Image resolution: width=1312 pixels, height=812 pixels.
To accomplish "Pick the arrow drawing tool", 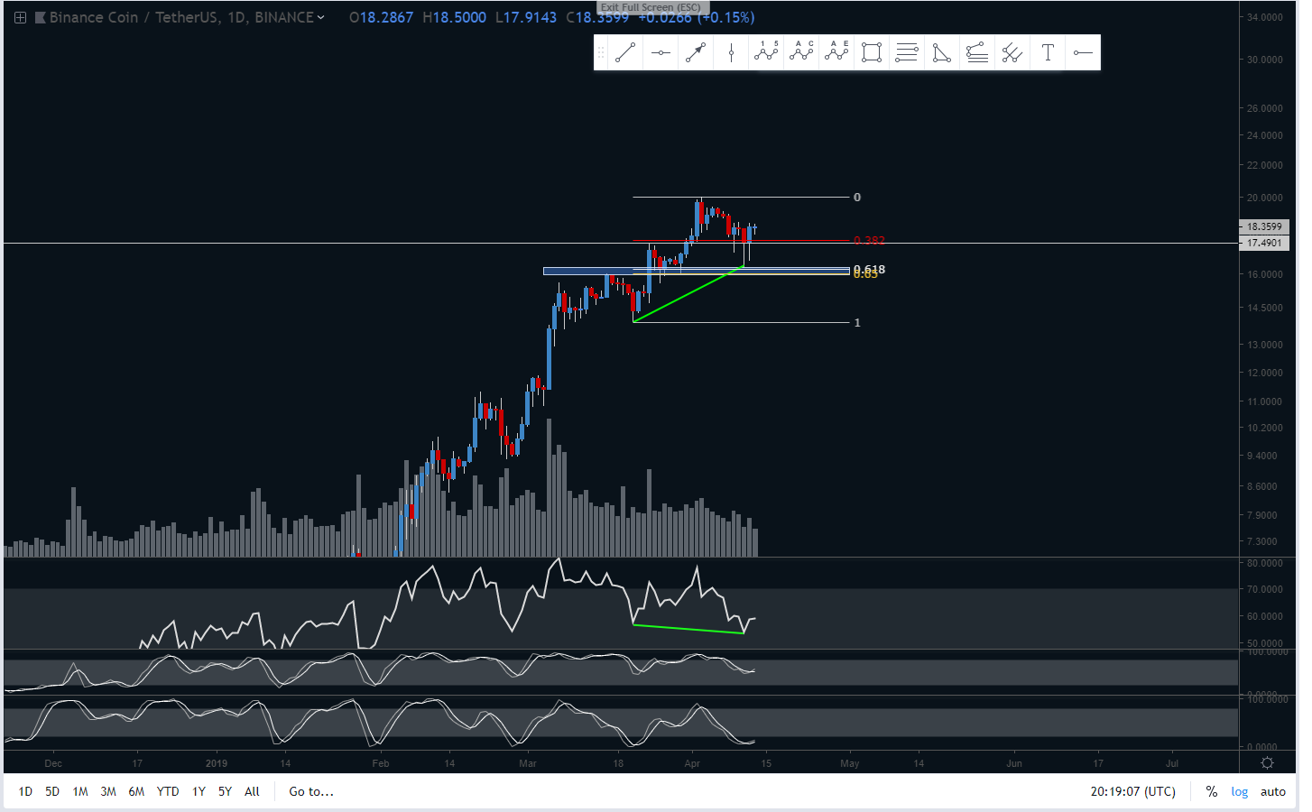I will pyautogui.click(x=695, y=53).
